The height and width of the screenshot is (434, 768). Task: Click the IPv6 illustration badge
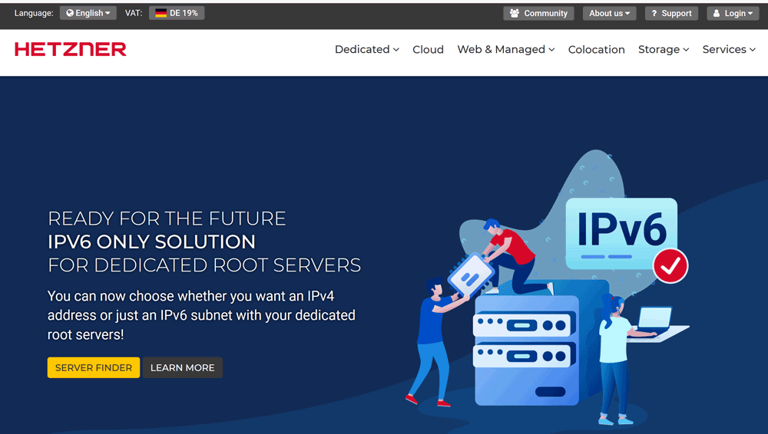point(621,233)
